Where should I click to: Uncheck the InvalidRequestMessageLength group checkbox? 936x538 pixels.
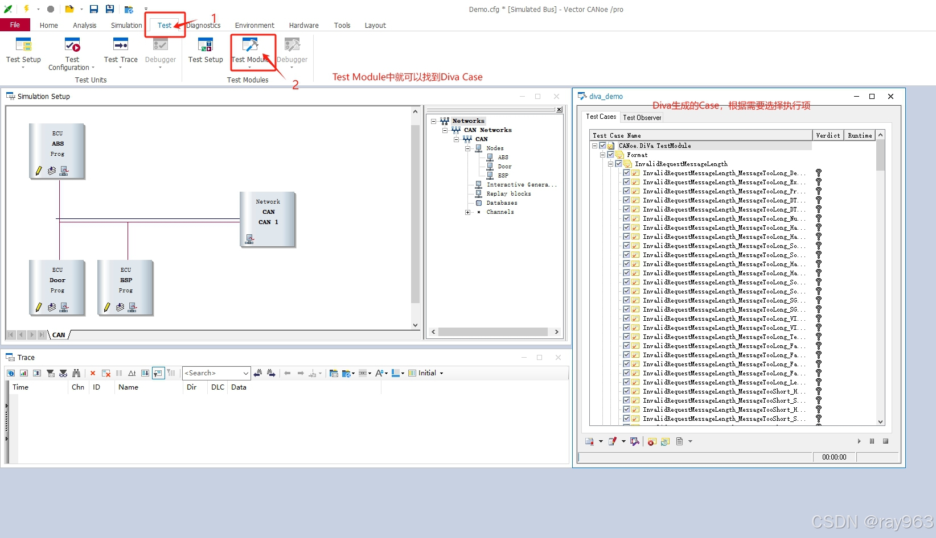click(619, 164)
